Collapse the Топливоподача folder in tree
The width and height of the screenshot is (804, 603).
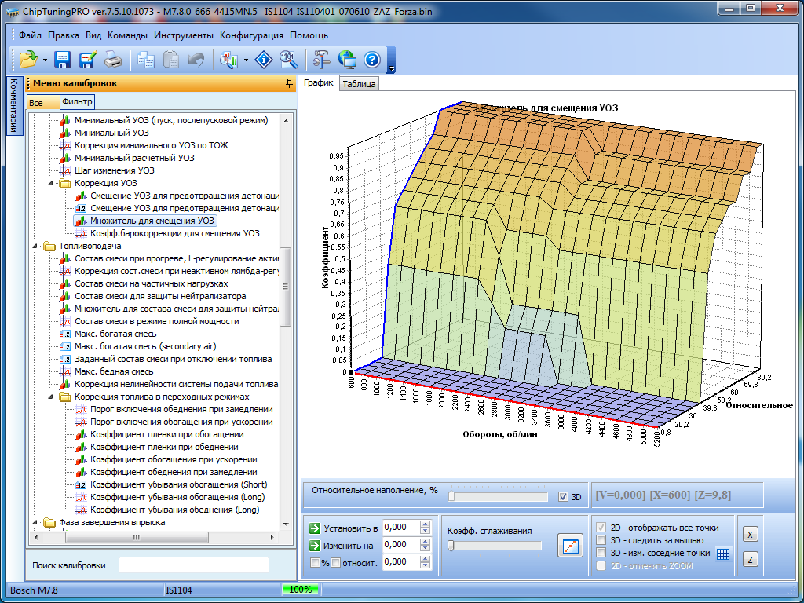[x=35, y=246]
